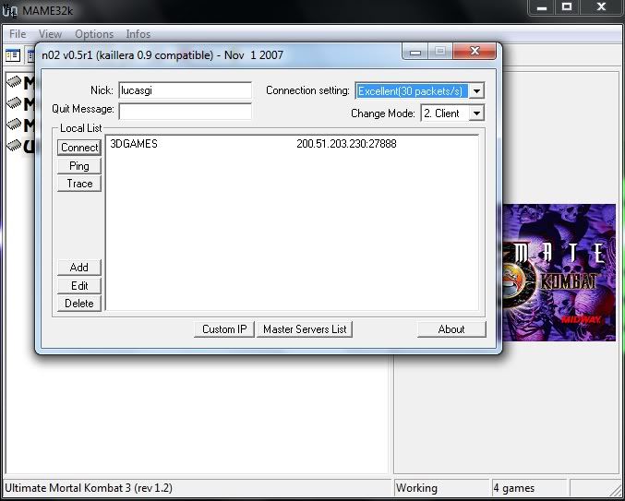
Task: Show the About dialog
Action: [x=451, y=329]
